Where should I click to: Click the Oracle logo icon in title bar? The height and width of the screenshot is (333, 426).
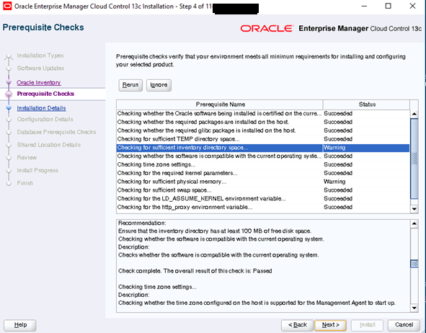tap(7, 6)
